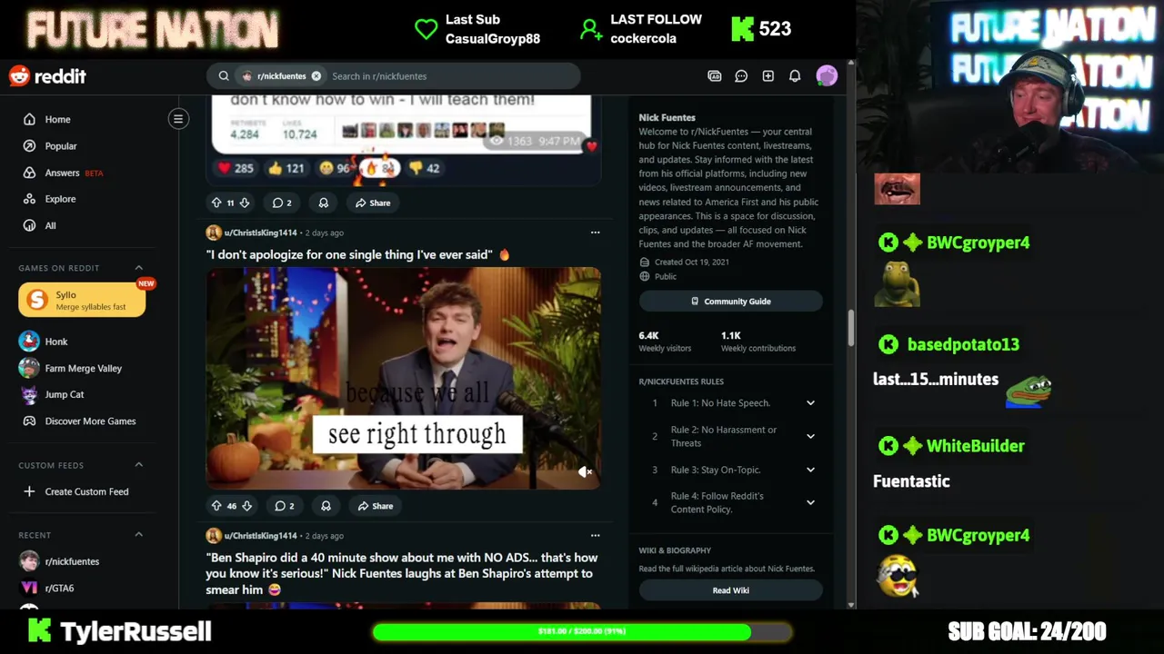Click the heart reaction with 285
1164x654 pixels.
tap(235, 168)
